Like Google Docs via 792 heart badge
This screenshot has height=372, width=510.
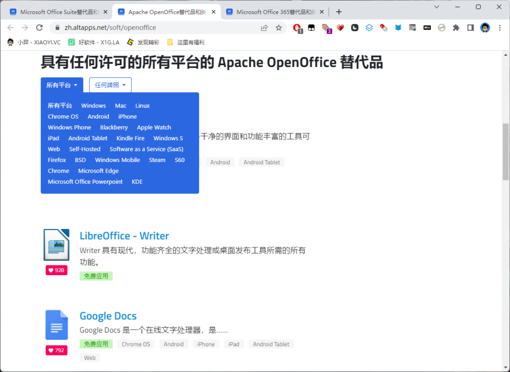pos(57,350)
